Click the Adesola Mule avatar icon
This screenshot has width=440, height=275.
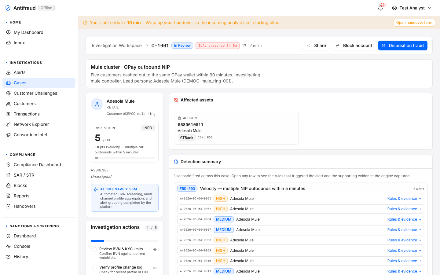[97, 104]
